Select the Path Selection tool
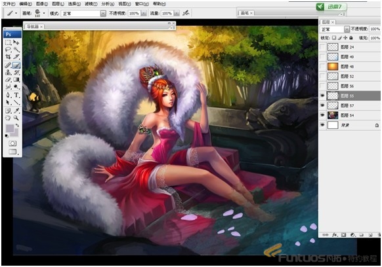This screenshot has height=267, width=382. click(9, 102)
